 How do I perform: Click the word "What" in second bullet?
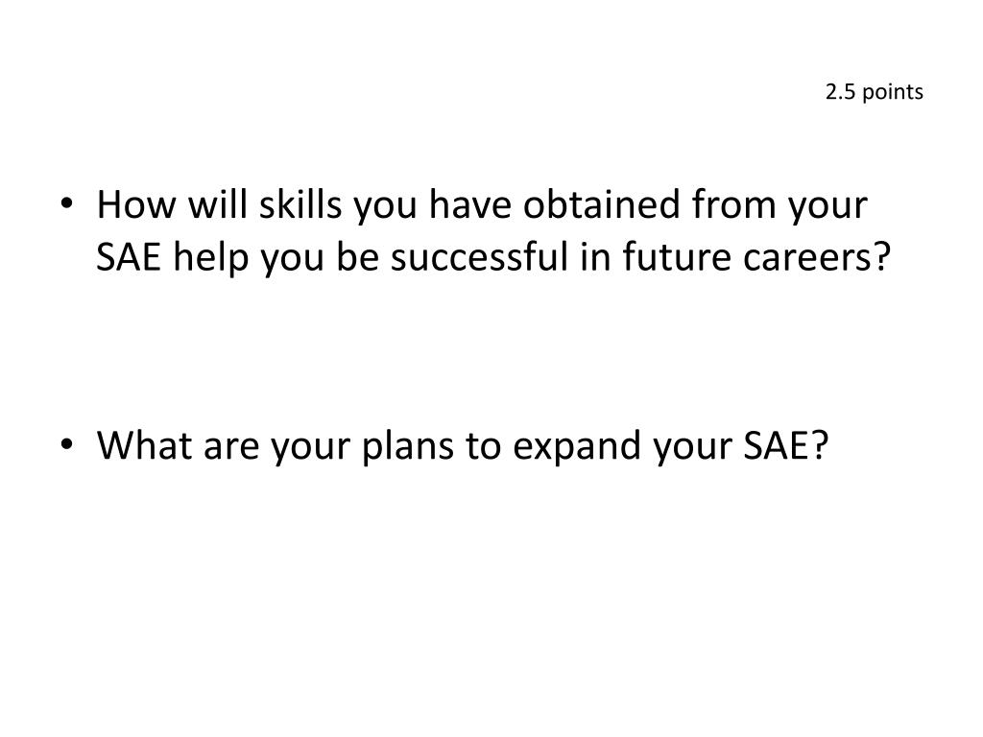pos(144,445)
